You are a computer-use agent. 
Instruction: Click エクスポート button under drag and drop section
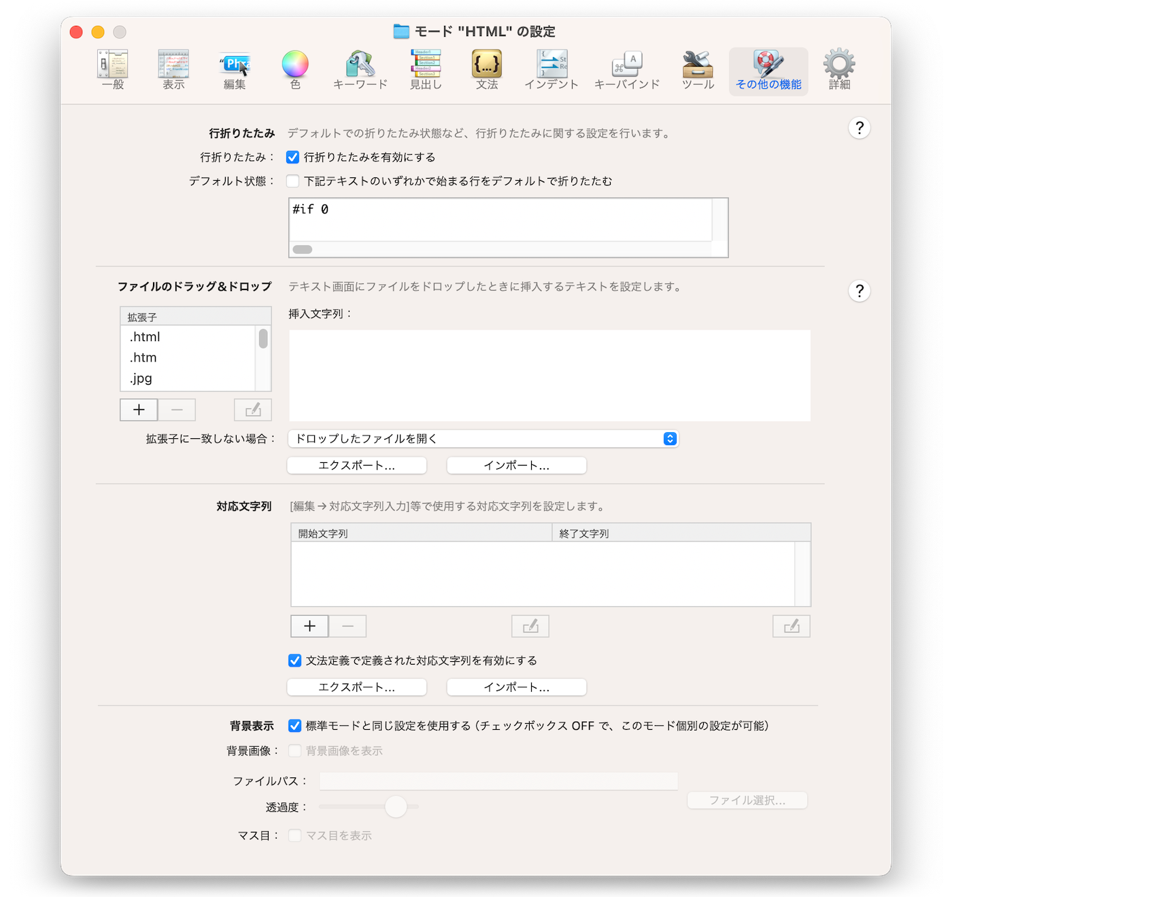[x=357, y=465]
